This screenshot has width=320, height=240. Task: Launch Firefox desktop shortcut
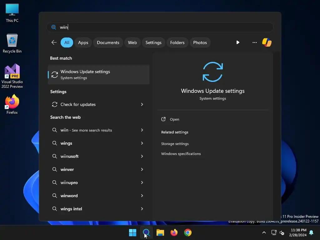(12, 104)
